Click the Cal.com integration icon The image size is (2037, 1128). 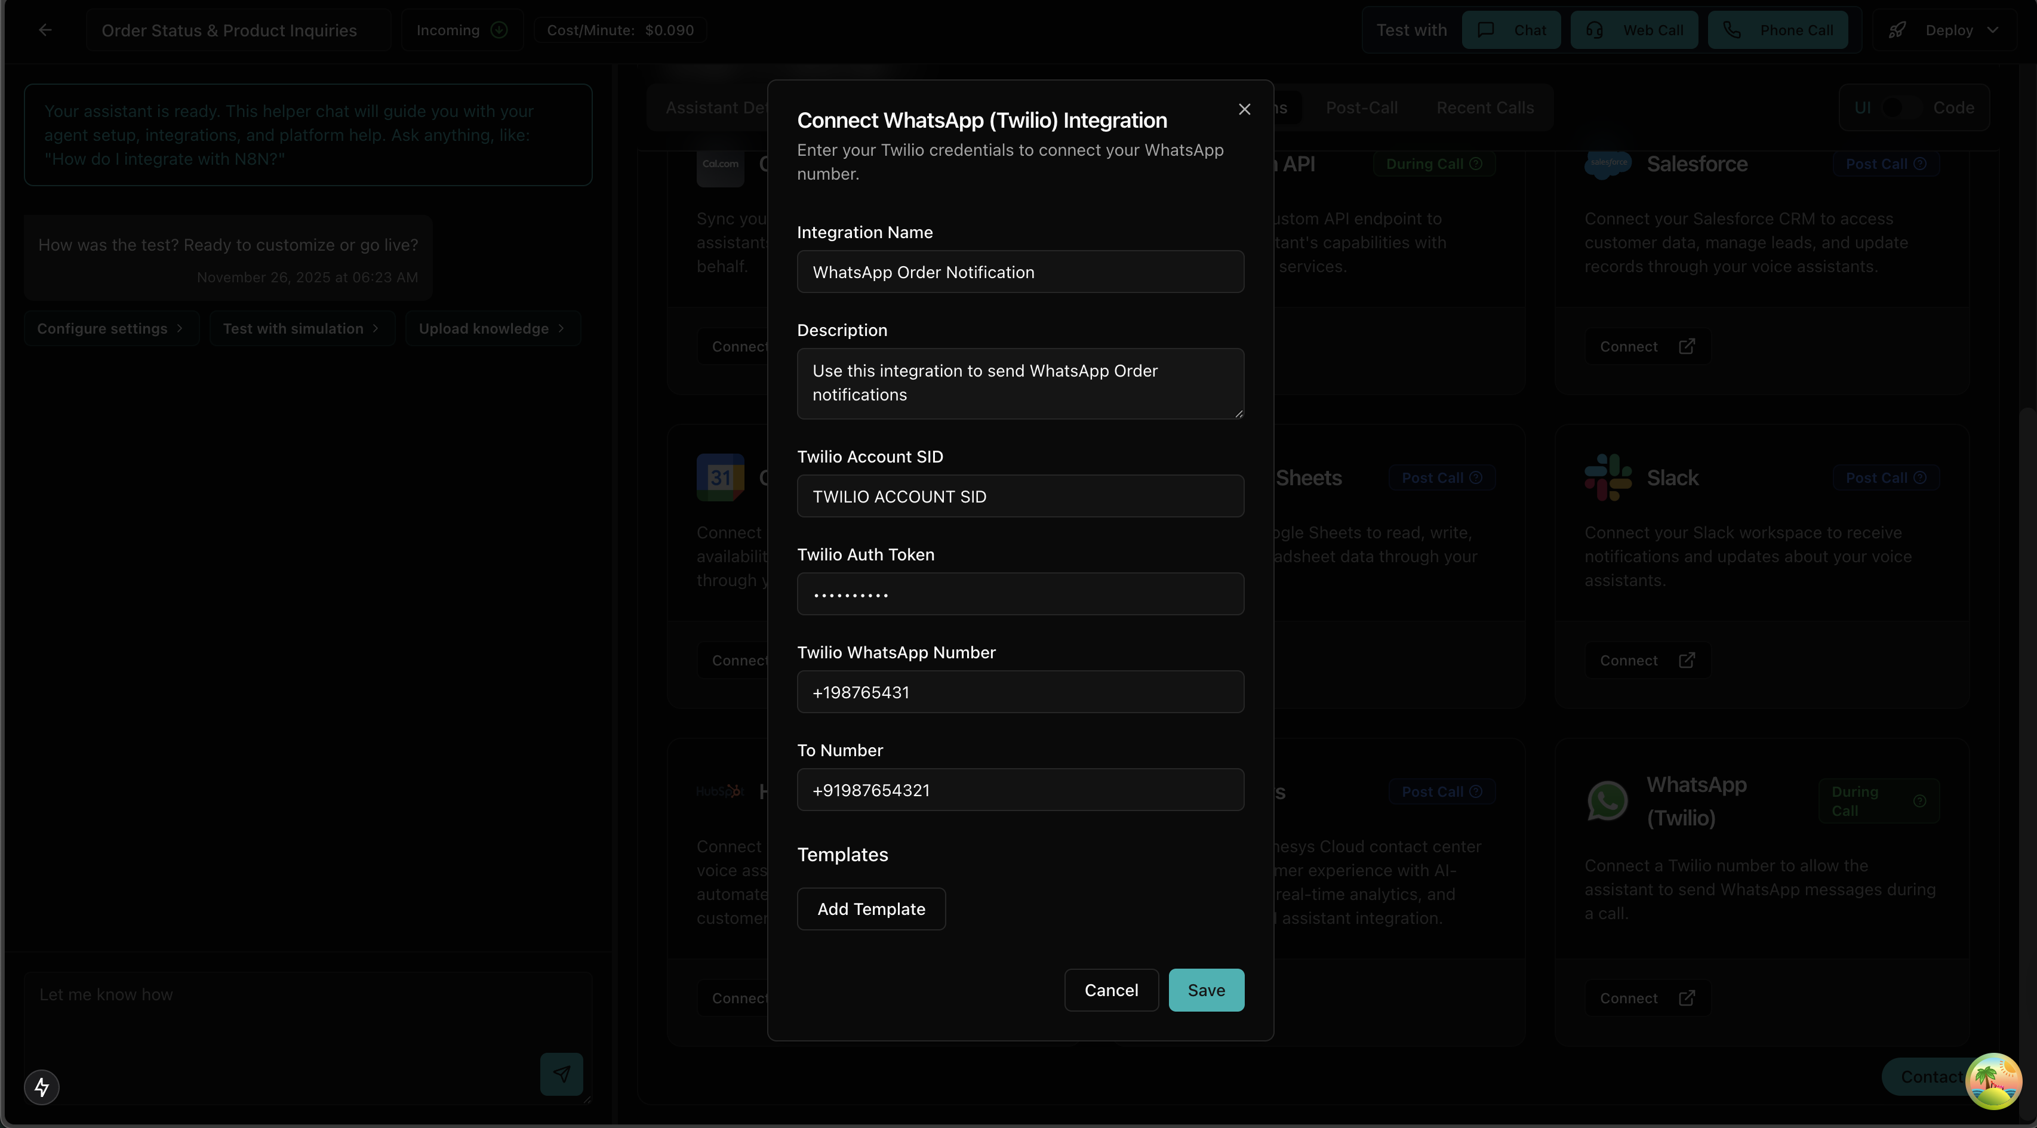click(x=719, y=164)
